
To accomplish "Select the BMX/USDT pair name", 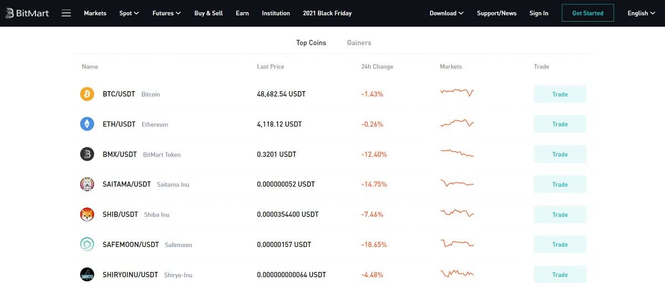I will 120,154.
